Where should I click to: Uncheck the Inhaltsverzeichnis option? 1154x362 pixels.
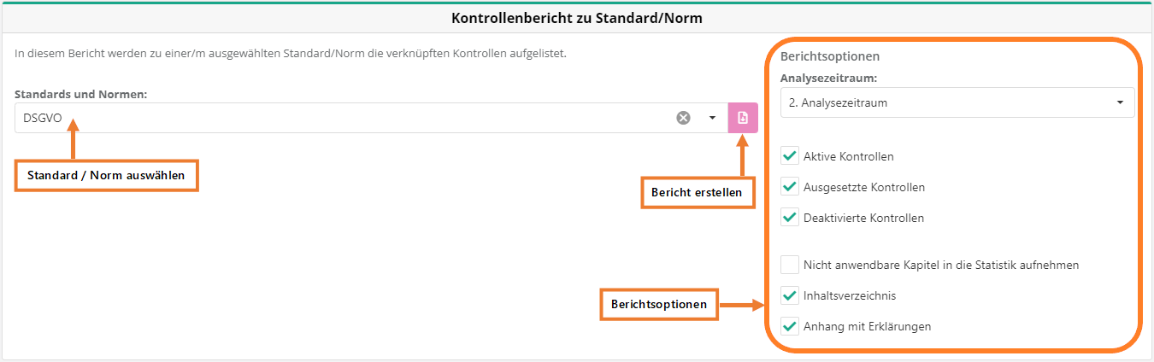790,295
